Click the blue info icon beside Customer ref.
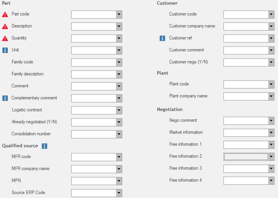Screen dimensions: 278x198 coord(162,38)
